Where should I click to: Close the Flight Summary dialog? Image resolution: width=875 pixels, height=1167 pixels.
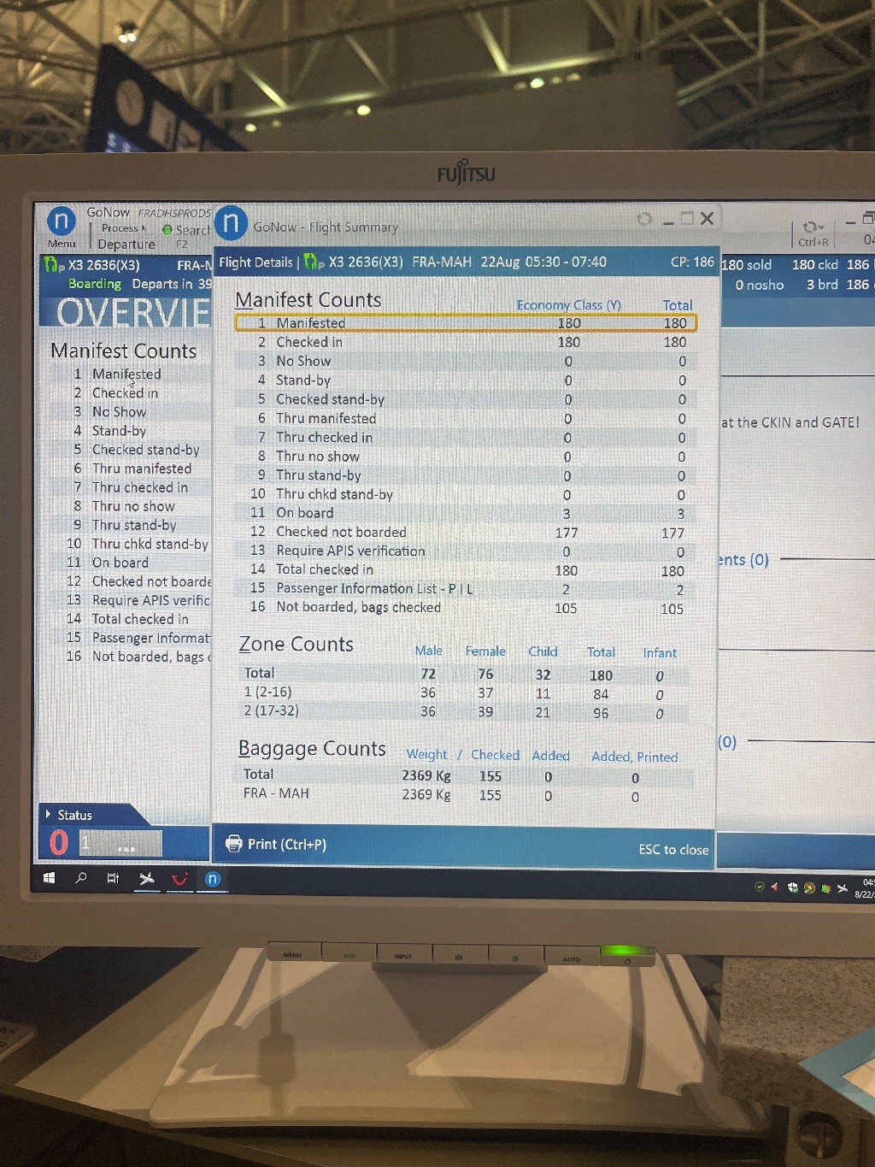(707, 219)
